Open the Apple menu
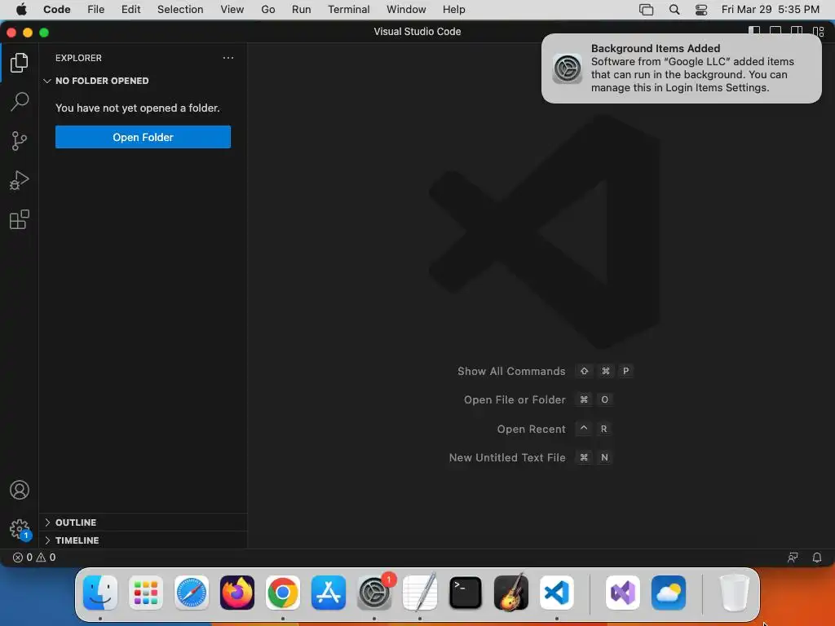This screenshot has height=626, width=835. [21, 10]
